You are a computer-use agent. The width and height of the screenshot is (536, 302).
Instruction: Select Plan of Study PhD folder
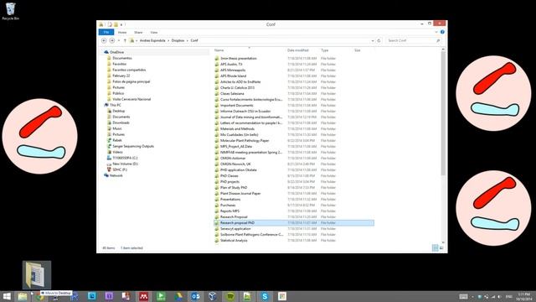coord(234,188)
